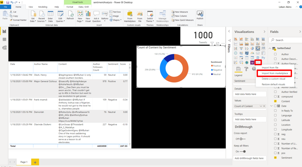This screenshot has width=302, height=167.
Task: Check the Latitude field checkbox
Action: click(x=275, y=120)
